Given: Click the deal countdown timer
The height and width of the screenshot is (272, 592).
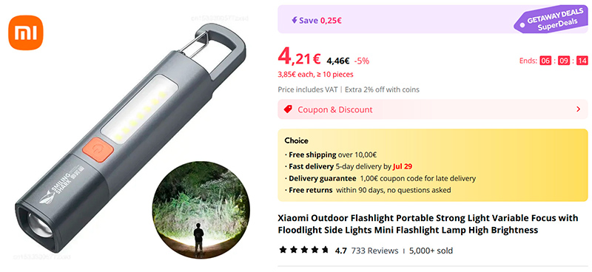Looking at the screenshot, I should pyautogui.click(x=564, y=61).
